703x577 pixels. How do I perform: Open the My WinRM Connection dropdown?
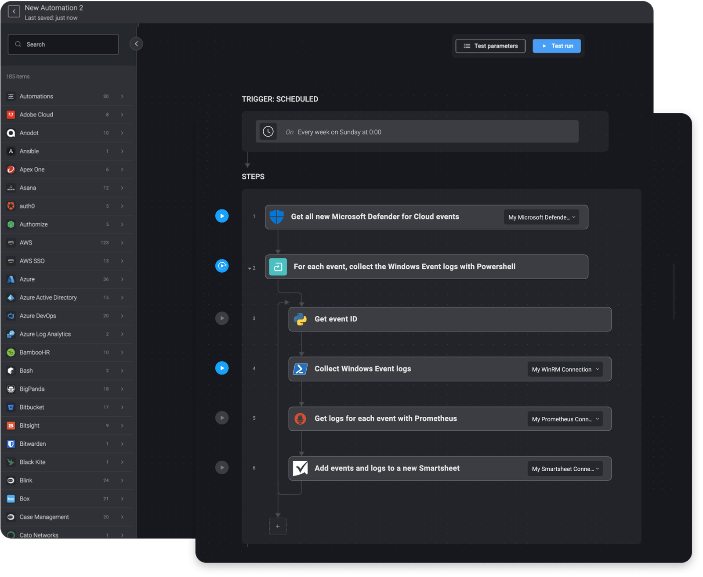click(565, 369)
